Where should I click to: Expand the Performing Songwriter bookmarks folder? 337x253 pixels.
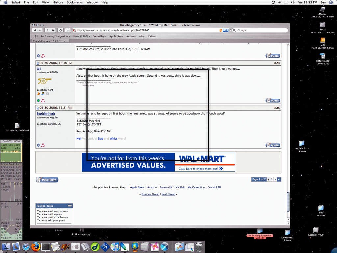[x=55, y=36]
